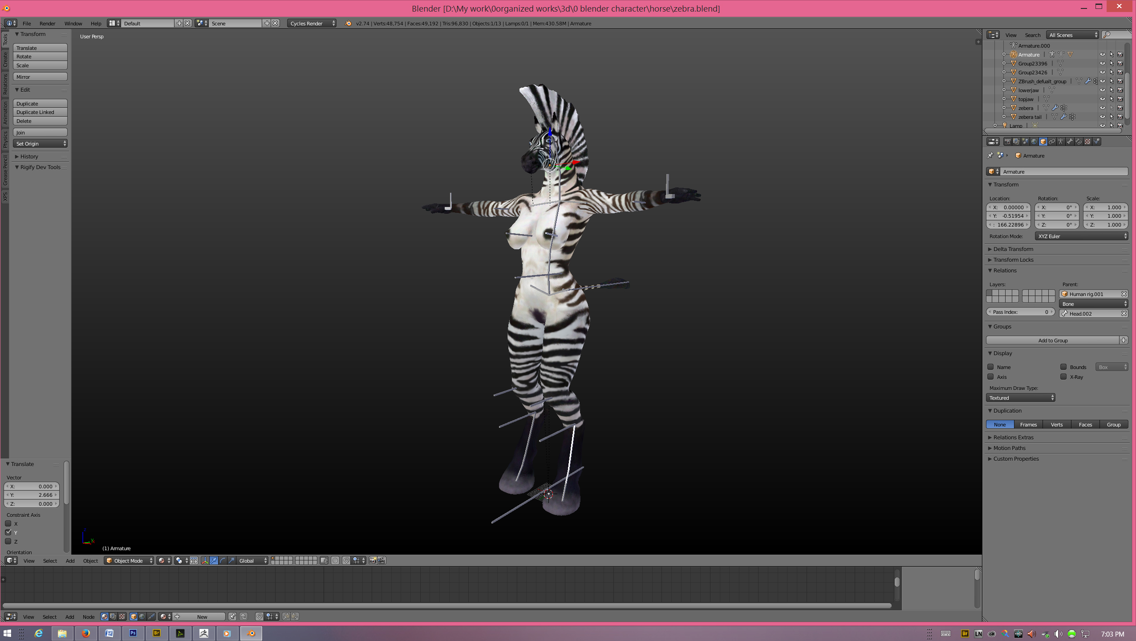Switch to the Grease Pencil sidebar tab
Screen dimensions: 1136x641
tap(5, 170)
